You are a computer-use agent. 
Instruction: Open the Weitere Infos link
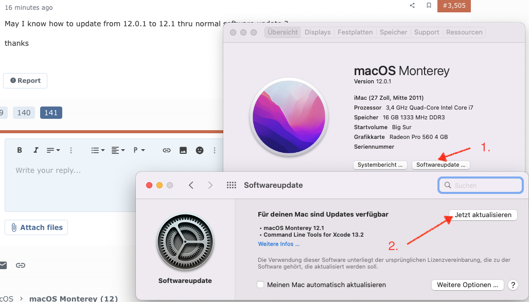click(279, 244)
